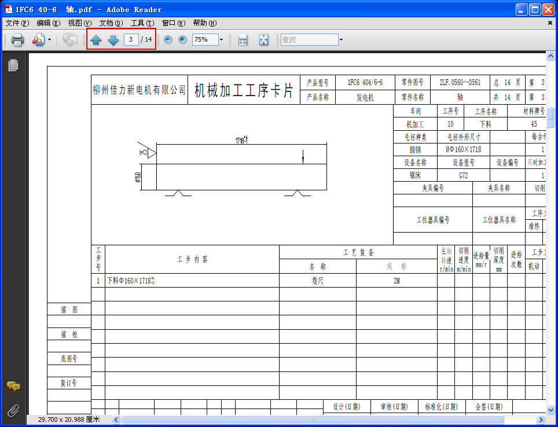Open the 文档(D) menu

pyautogui.click(x=111, y=23)
